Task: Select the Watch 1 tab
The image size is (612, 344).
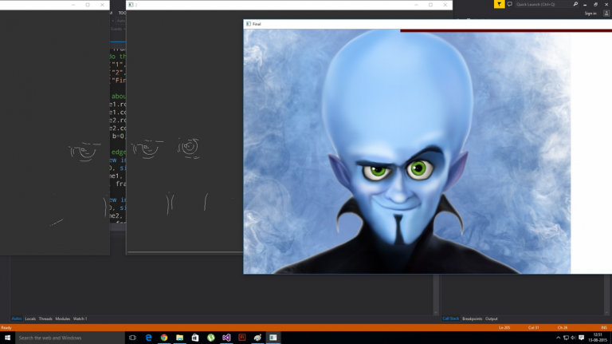Action: click(x=80, y=318)
